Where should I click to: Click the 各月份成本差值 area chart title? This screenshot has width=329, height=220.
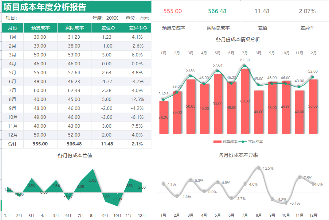(75, 155)
